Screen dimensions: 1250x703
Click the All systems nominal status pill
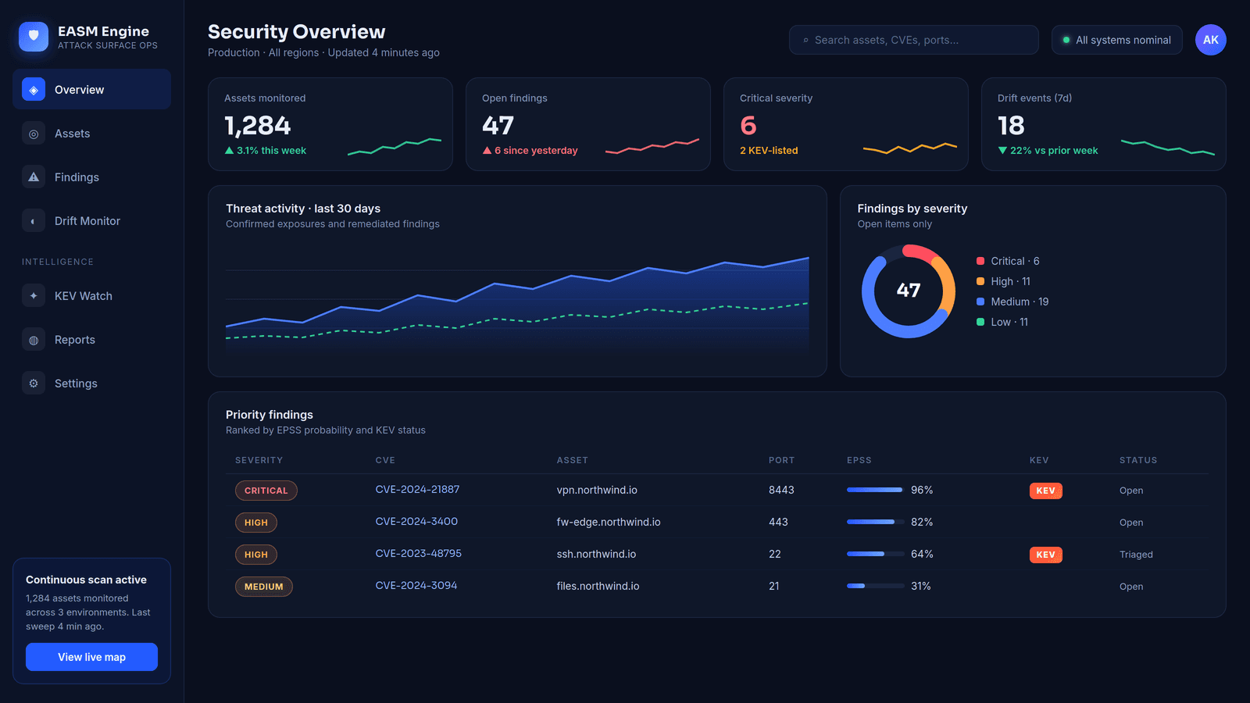click(1116, 40)
